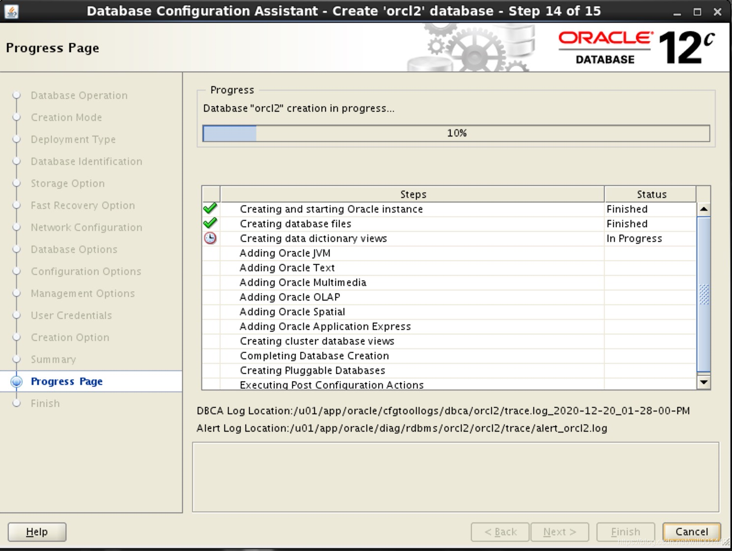Select Fast Recovery Option step in sidebar

[83, 205]
